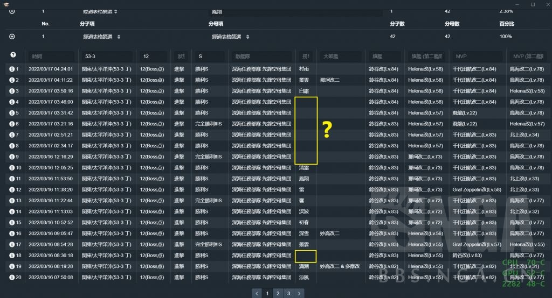Viewport: 552px width, 298px height.
Task: Click plus icon beside 2.38% ratio row
Action: point(12,11)
